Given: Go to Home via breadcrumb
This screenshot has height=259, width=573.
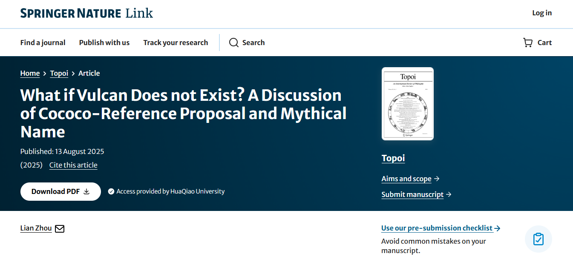Looking at the screenshot, I should tap(30, 73).
